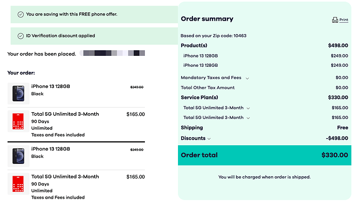Click first Total 5G Unlimited 3-Month title in Your order
Viewport: 357px width, 212px height.
65,114
